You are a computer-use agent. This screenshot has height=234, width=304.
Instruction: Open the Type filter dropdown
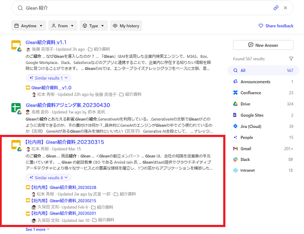click(93, 26)
